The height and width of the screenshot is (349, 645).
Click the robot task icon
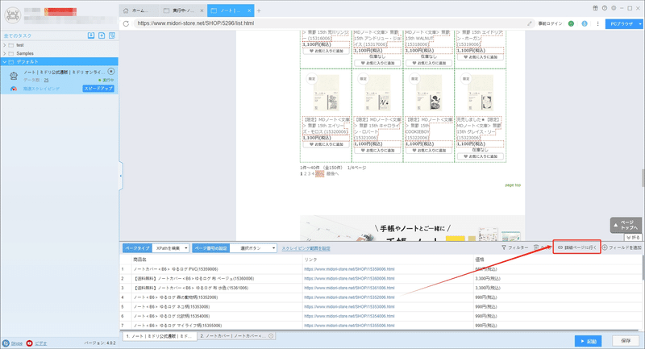14,76
